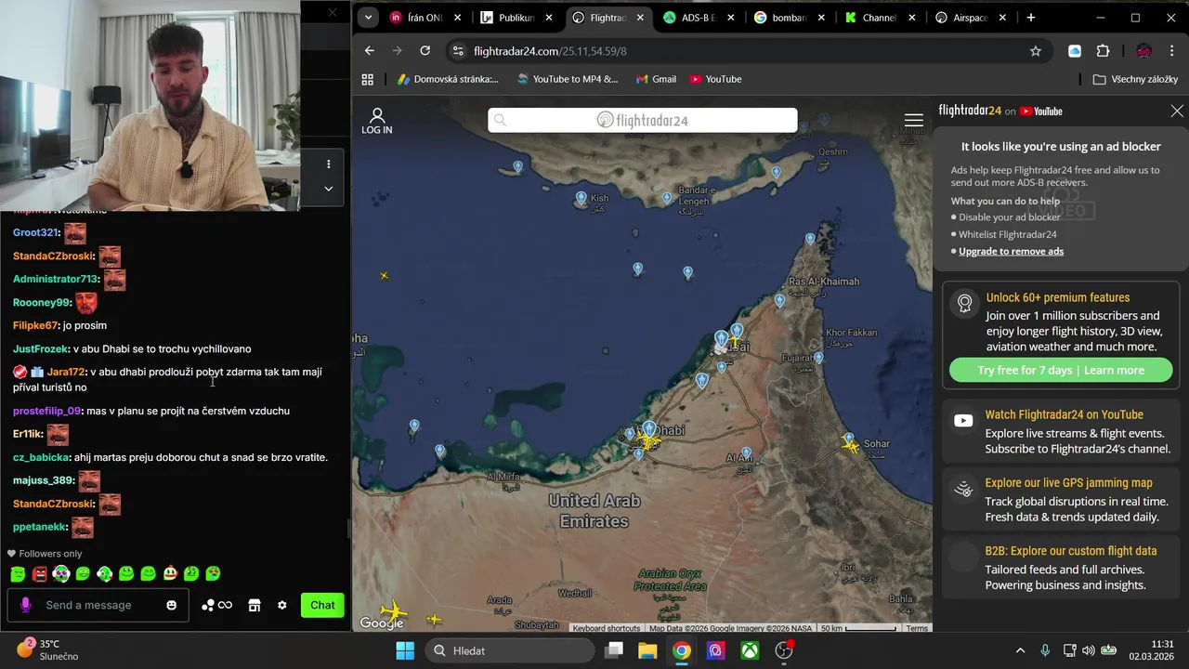Click the airport pin at Fujairah
This screenshot has width=1189, height=669.
[818, 358]
